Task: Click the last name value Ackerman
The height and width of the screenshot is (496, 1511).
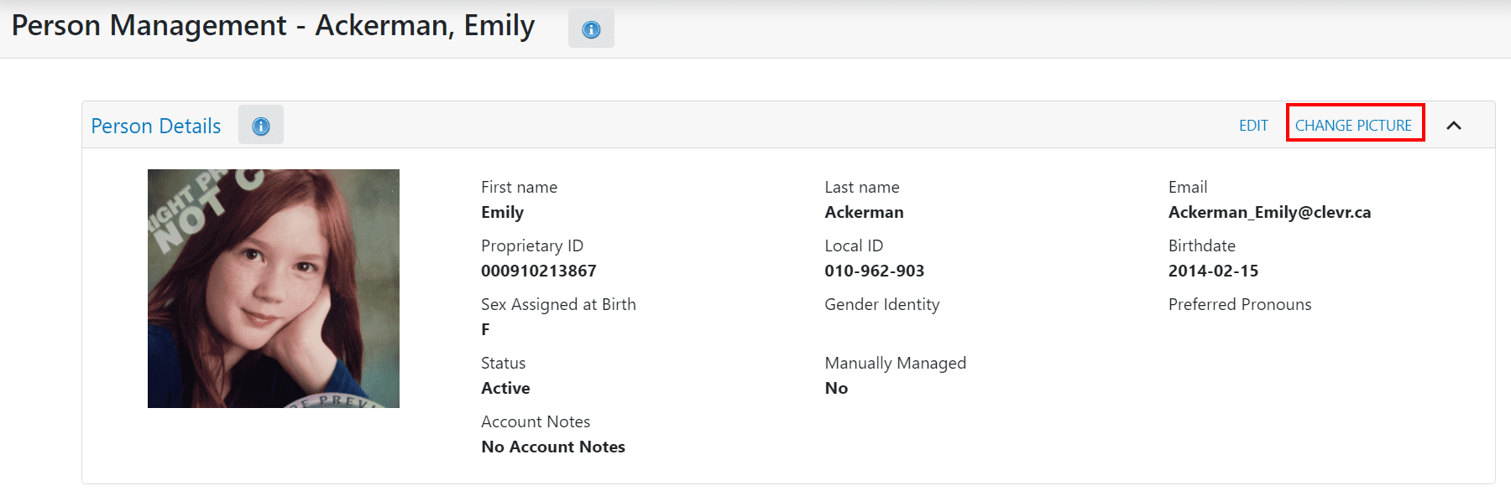Action: [x=864, y=212]
